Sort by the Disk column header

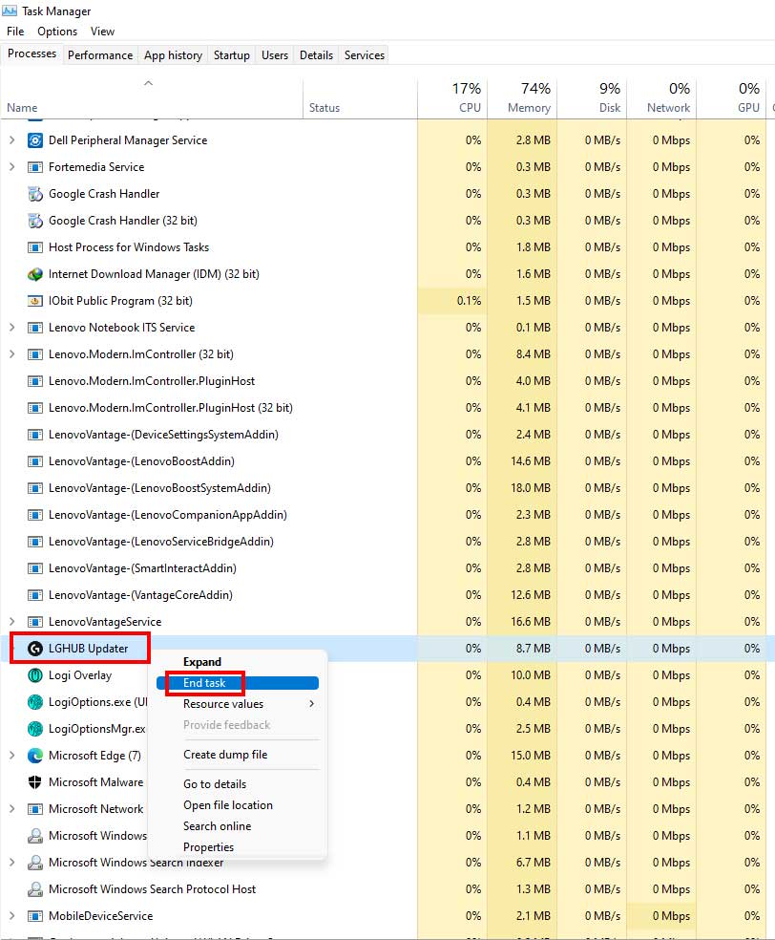pos(592,97)
